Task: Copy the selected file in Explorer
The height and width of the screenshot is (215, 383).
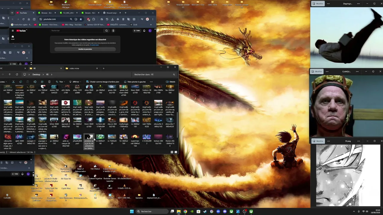Action: (x=20, y=82)
